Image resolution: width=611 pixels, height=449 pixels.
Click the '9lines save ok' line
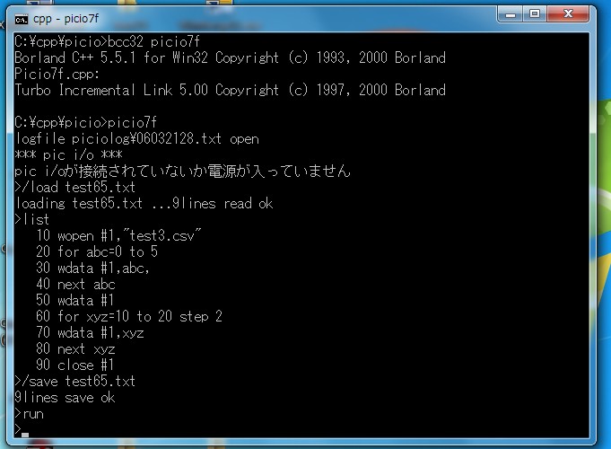(x=65, y=398)
